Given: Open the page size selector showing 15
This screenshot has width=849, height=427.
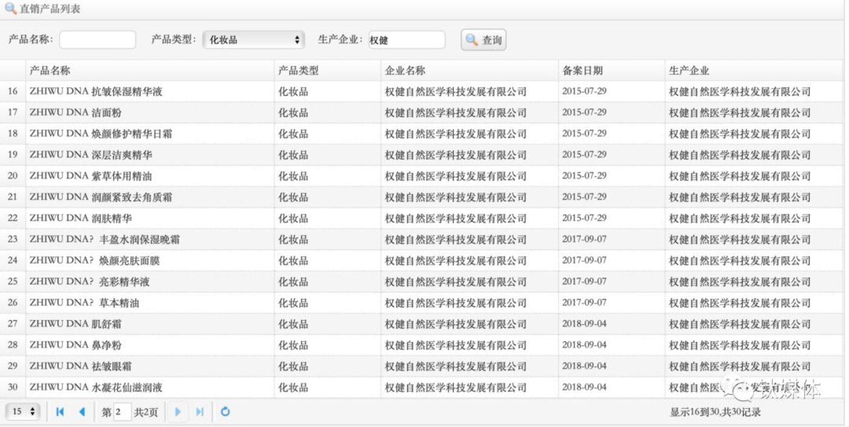Looking at the screenshot, I should click(x=22, y=412).
